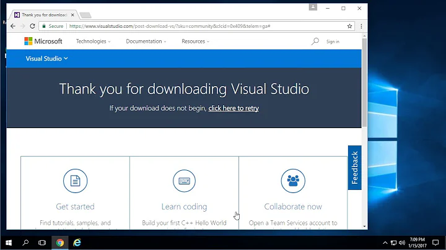
Task: Open a new browser tab
Action: (85, 15)
